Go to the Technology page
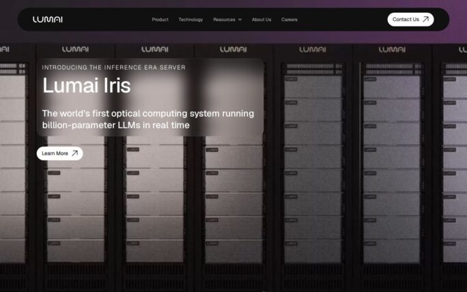Image resolution: width=467 pixels, height=292 pixels. (190, 19)
